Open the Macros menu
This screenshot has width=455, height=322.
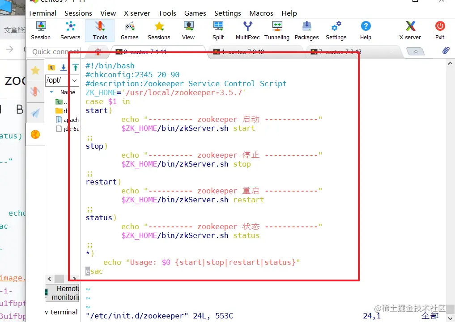click(x=261, y=13)
